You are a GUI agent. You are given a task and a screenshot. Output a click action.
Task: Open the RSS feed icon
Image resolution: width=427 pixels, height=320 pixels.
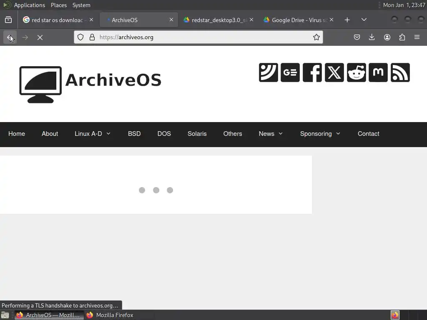[400, 72]
